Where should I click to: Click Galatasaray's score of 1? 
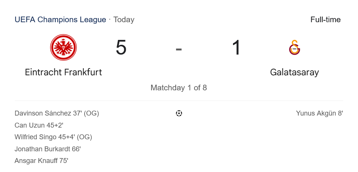point(236,48)
